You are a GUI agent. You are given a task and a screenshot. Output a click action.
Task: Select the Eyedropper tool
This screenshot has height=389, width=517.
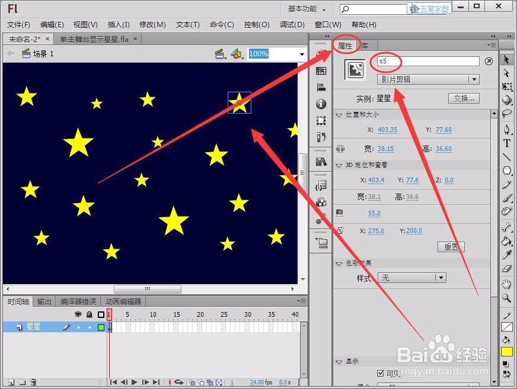(x=507, y=254)
